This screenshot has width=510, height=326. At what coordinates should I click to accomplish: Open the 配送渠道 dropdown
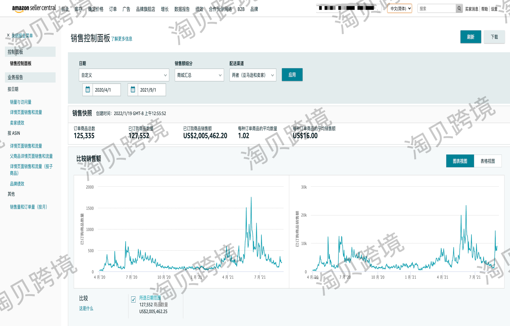click(x=253, y=75)
